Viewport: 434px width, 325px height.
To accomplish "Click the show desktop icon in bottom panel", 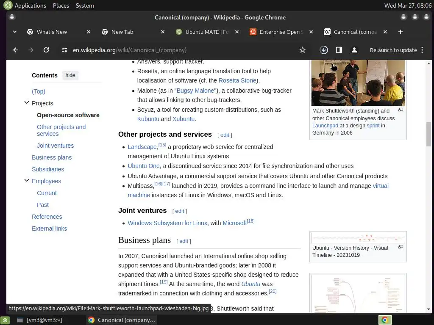I will 5,320.
